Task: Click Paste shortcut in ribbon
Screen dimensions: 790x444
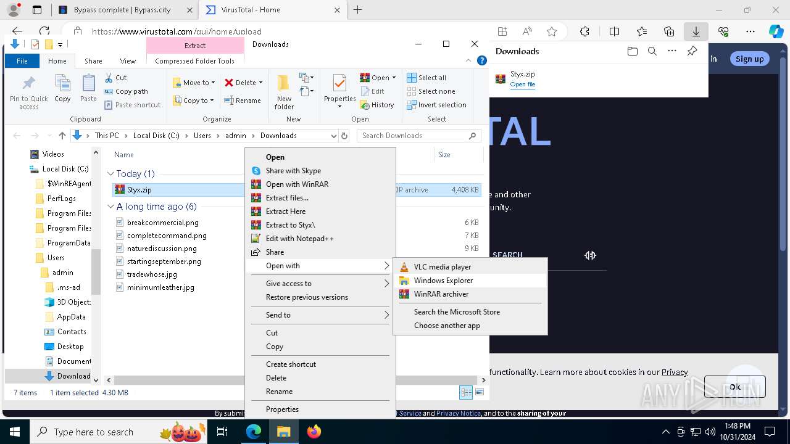Action: click(133, 105)
